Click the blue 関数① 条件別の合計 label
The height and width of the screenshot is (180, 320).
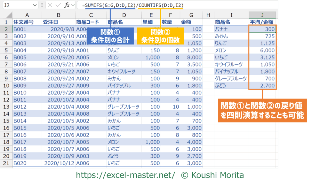coord(110,36)
